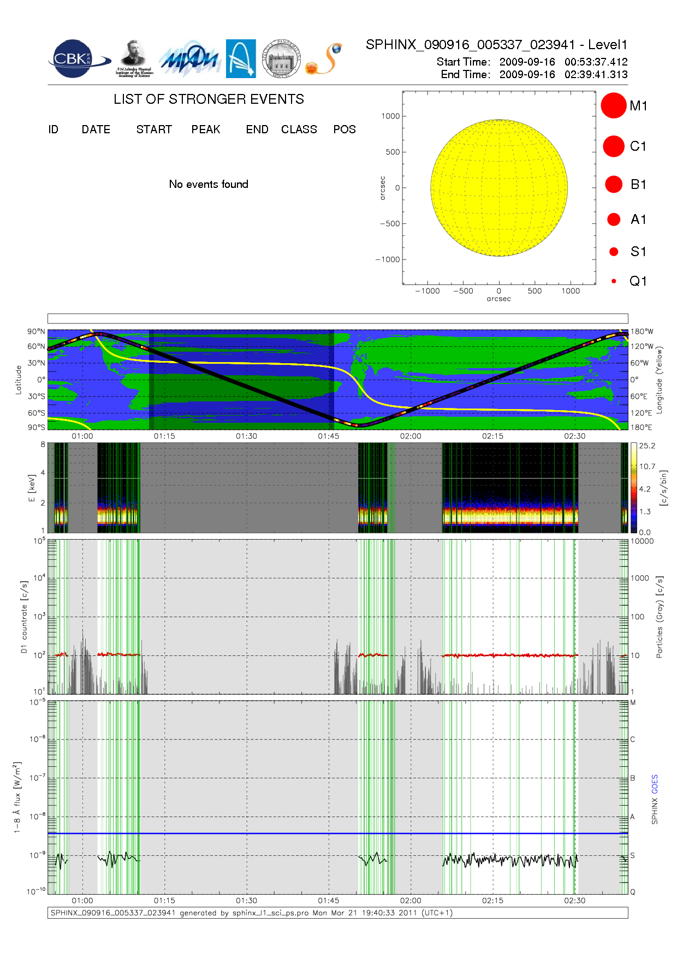This screenshot has width=677, height=958.
Task: Click the center of the yellow solar disk
Action: (498, 188)
